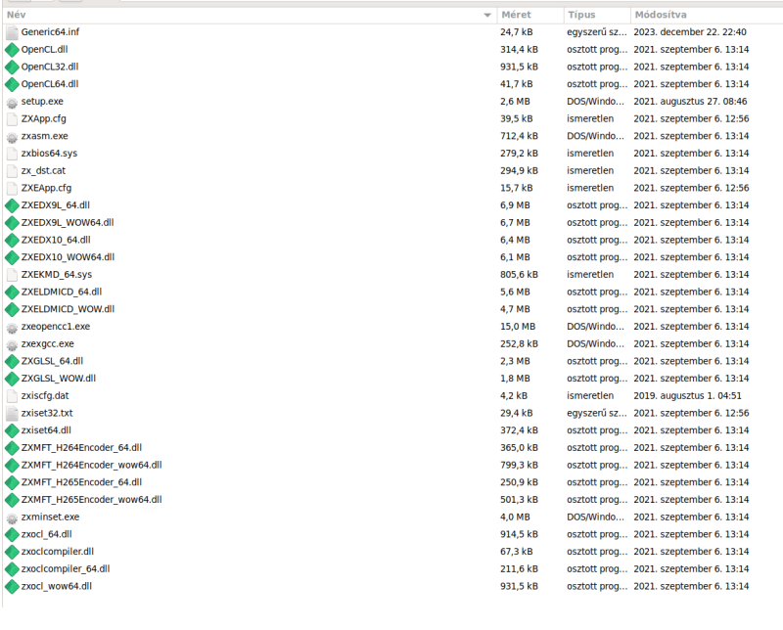Click the ZXGLSL_WOW.dll library icon
Viewport: 783px width, 630px height.
[12, 379]
